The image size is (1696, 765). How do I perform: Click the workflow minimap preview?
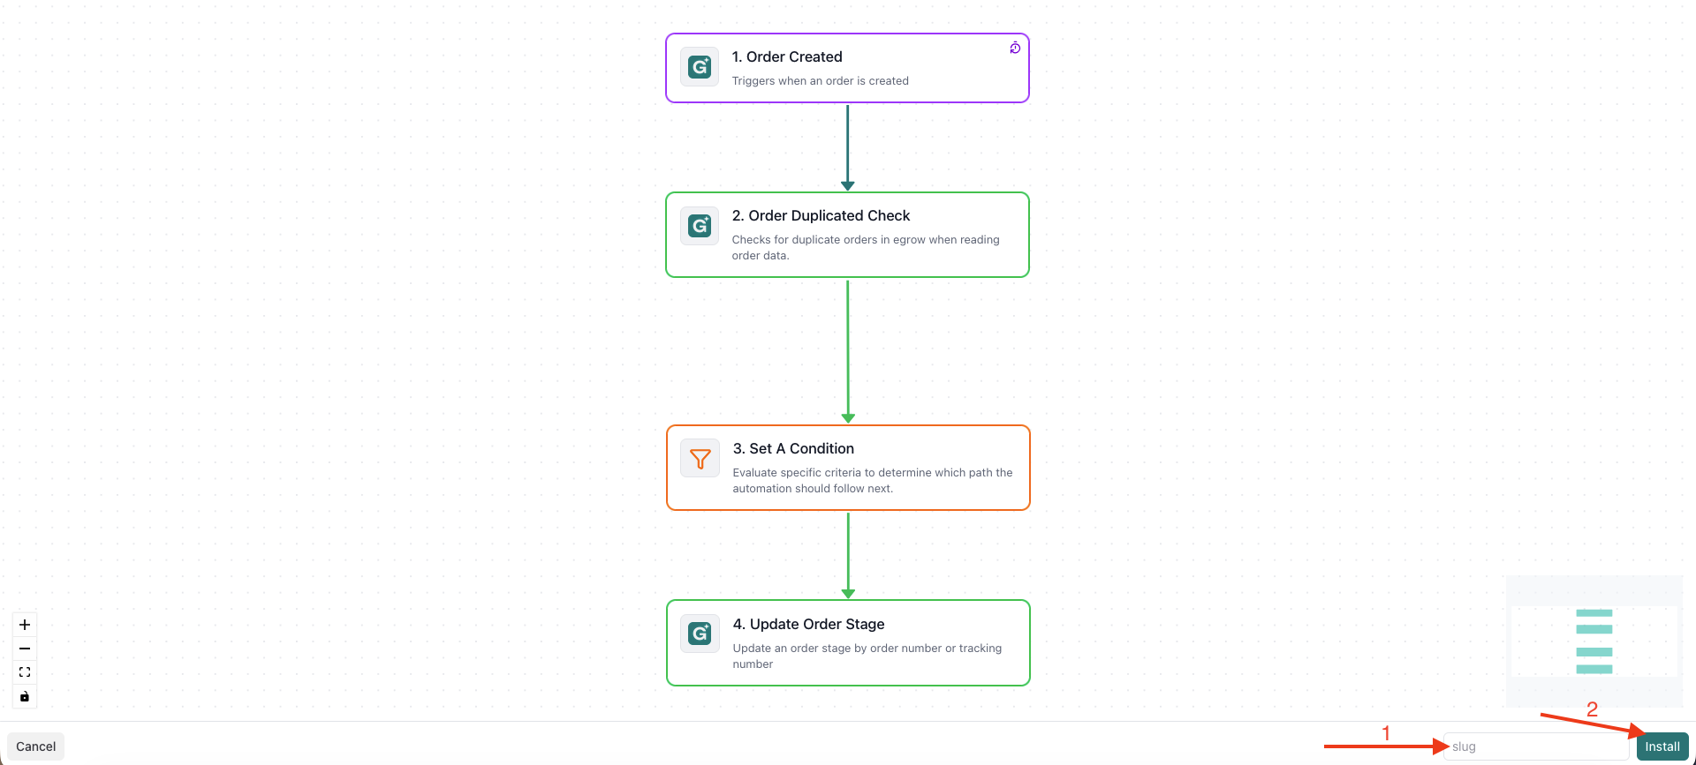click(x=1594, y=641)
